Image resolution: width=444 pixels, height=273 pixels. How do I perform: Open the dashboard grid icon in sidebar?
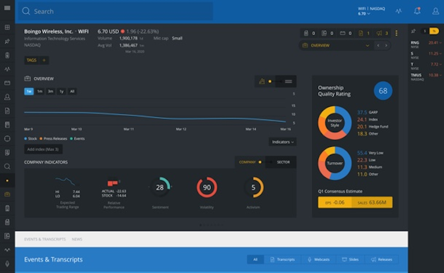click(7, 27)
